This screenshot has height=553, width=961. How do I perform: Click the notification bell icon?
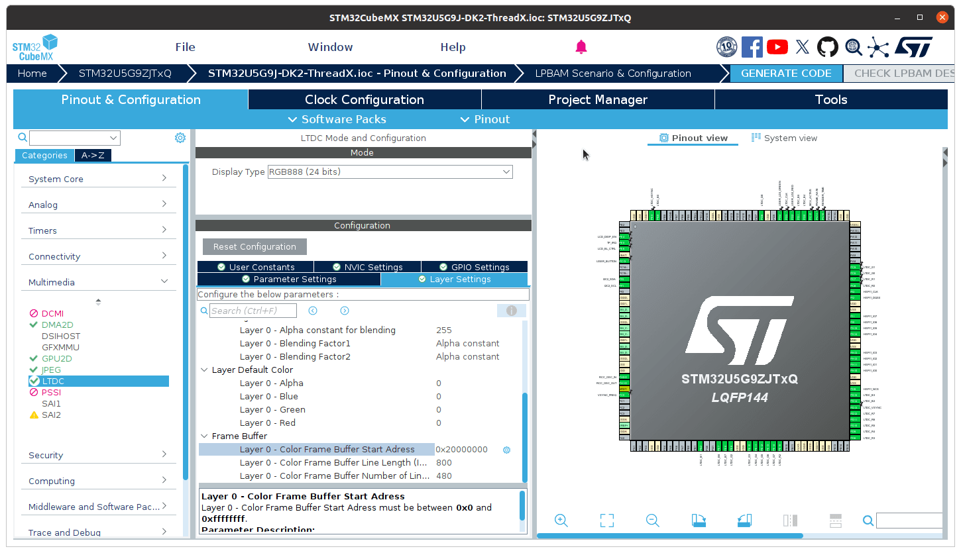click(581, 46)
